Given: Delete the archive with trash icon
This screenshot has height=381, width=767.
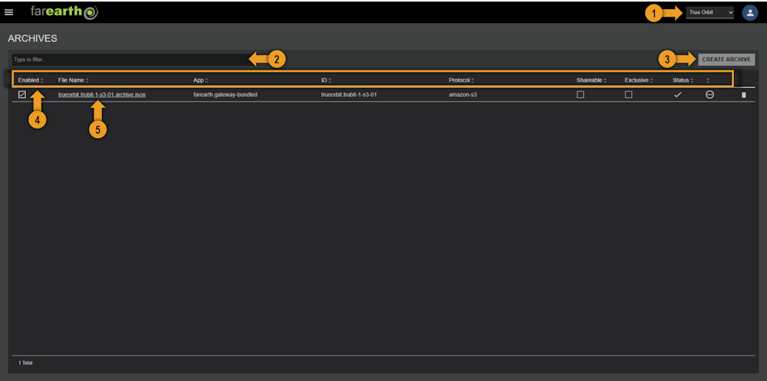Looking at the screenshot, I should tap(743, 95).
